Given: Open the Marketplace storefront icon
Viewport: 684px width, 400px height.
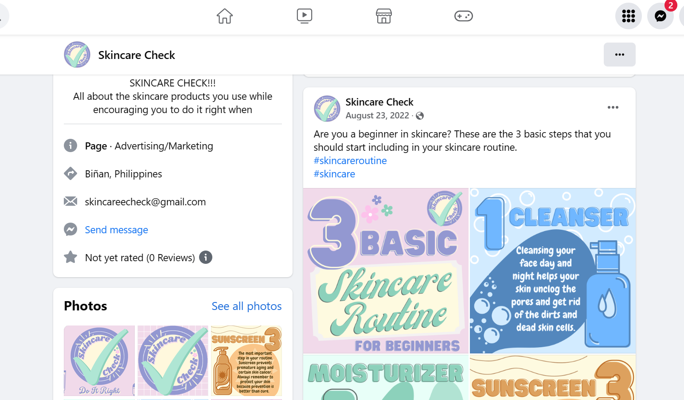Looking at the screenshot, I should [384, 16].
